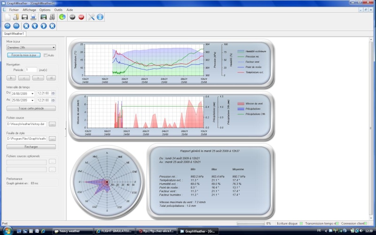Click the Période value field
Screen dimensions: 376x235
31,70
